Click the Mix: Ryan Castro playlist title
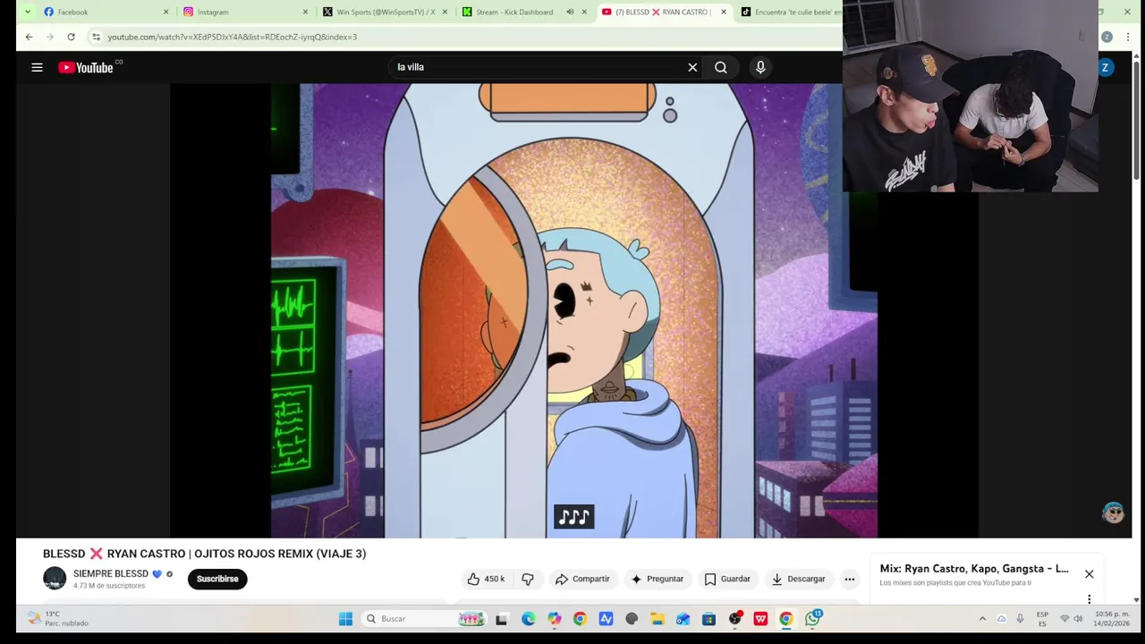This screenshot has width=1145, height=644. click(973, 569)
